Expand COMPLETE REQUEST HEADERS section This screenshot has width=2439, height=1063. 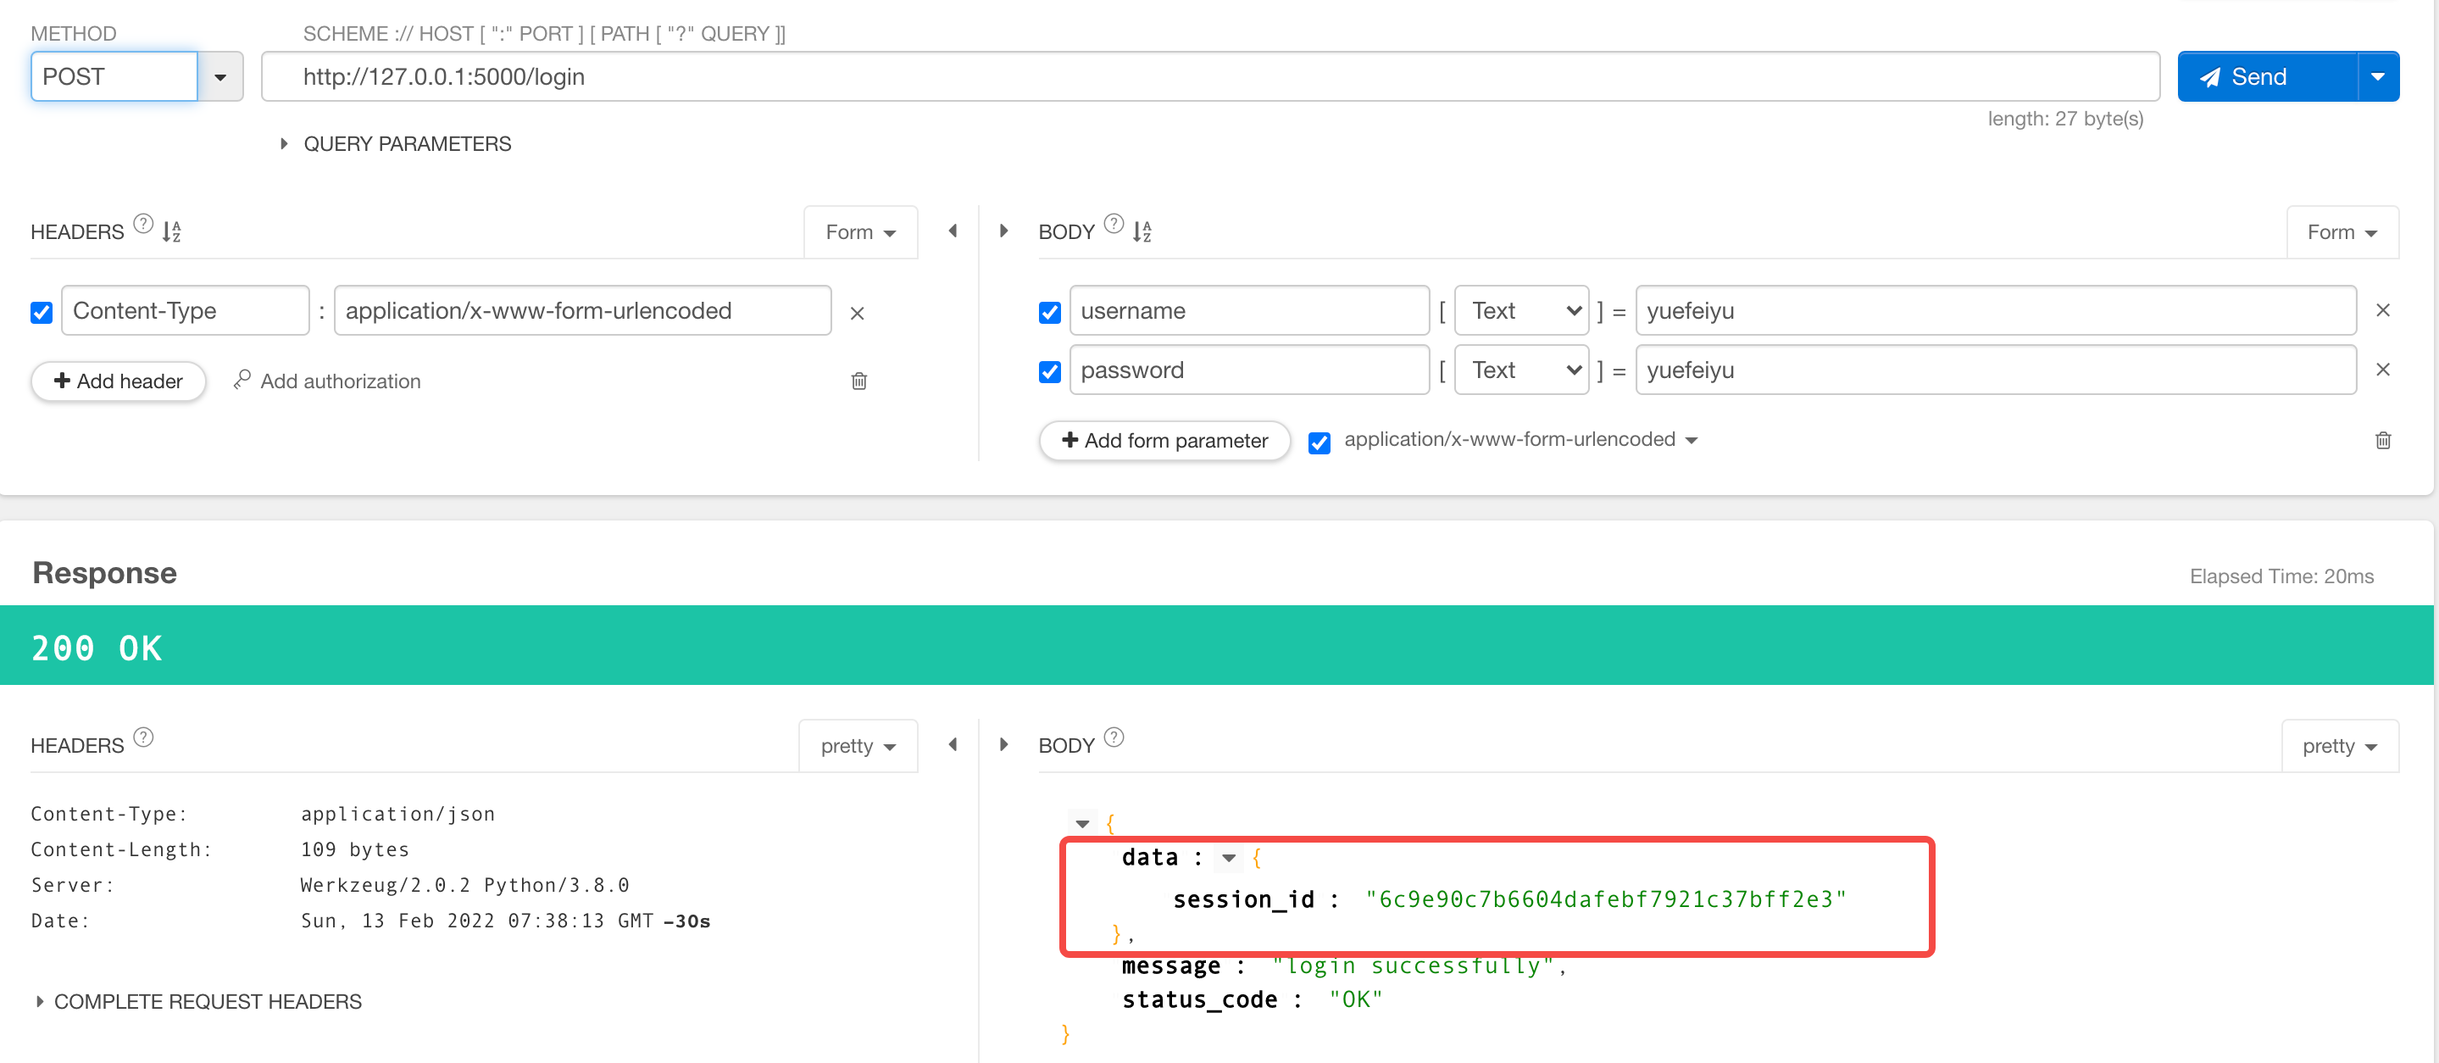[x=199, y=1002]
